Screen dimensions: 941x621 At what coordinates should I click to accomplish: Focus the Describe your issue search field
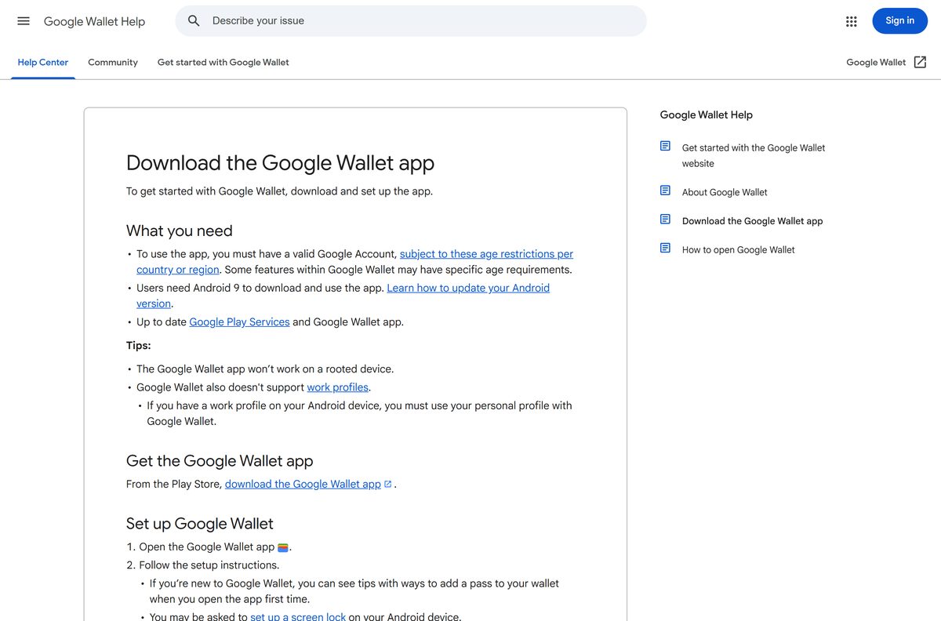(411, 21)
